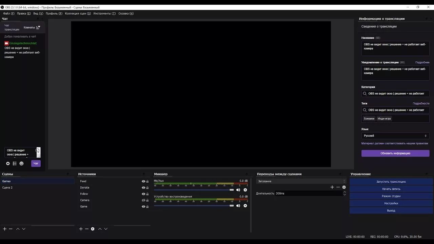Open the Вид menu

coord(38,14)
